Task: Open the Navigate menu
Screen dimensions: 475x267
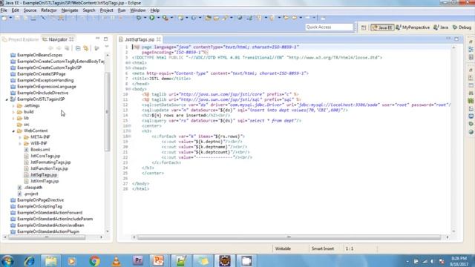Action: click(x=70, y=10)
